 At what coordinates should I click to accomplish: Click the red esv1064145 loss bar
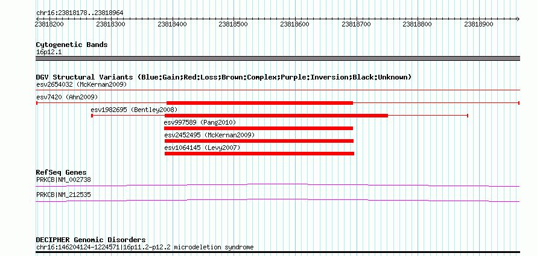[x=259, y=154]
